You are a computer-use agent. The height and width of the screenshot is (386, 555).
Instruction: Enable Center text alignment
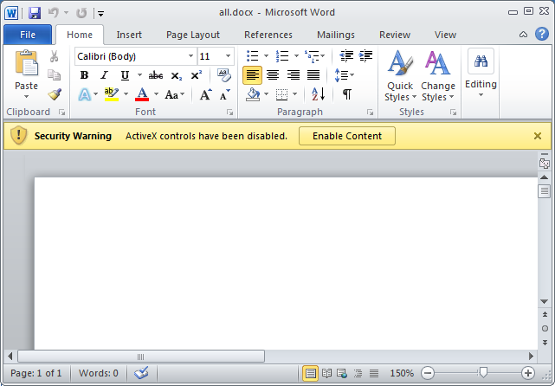273,75
